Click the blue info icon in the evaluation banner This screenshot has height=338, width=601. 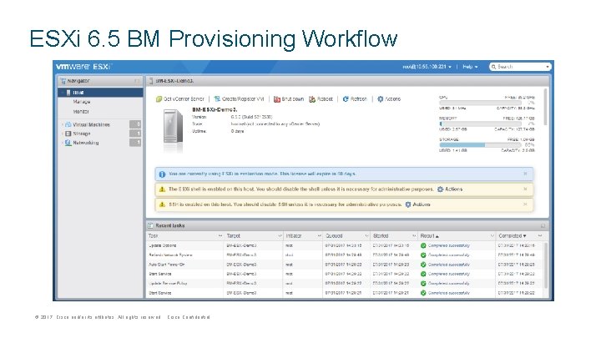162,174
